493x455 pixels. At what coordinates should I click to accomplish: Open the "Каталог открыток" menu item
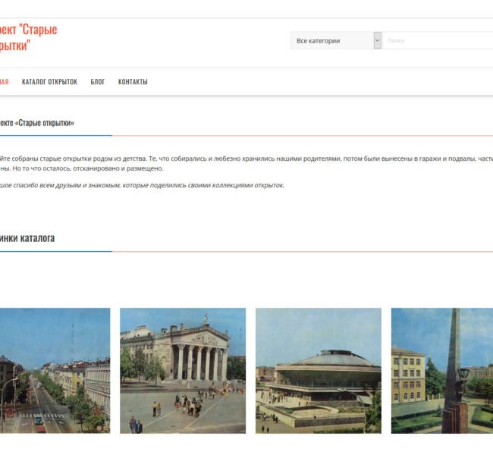(49, 82)
